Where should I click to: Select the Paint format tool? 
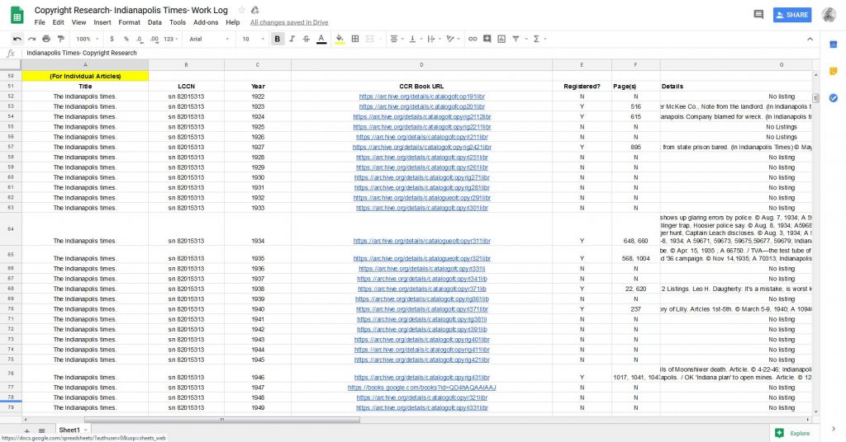point(61,39)
